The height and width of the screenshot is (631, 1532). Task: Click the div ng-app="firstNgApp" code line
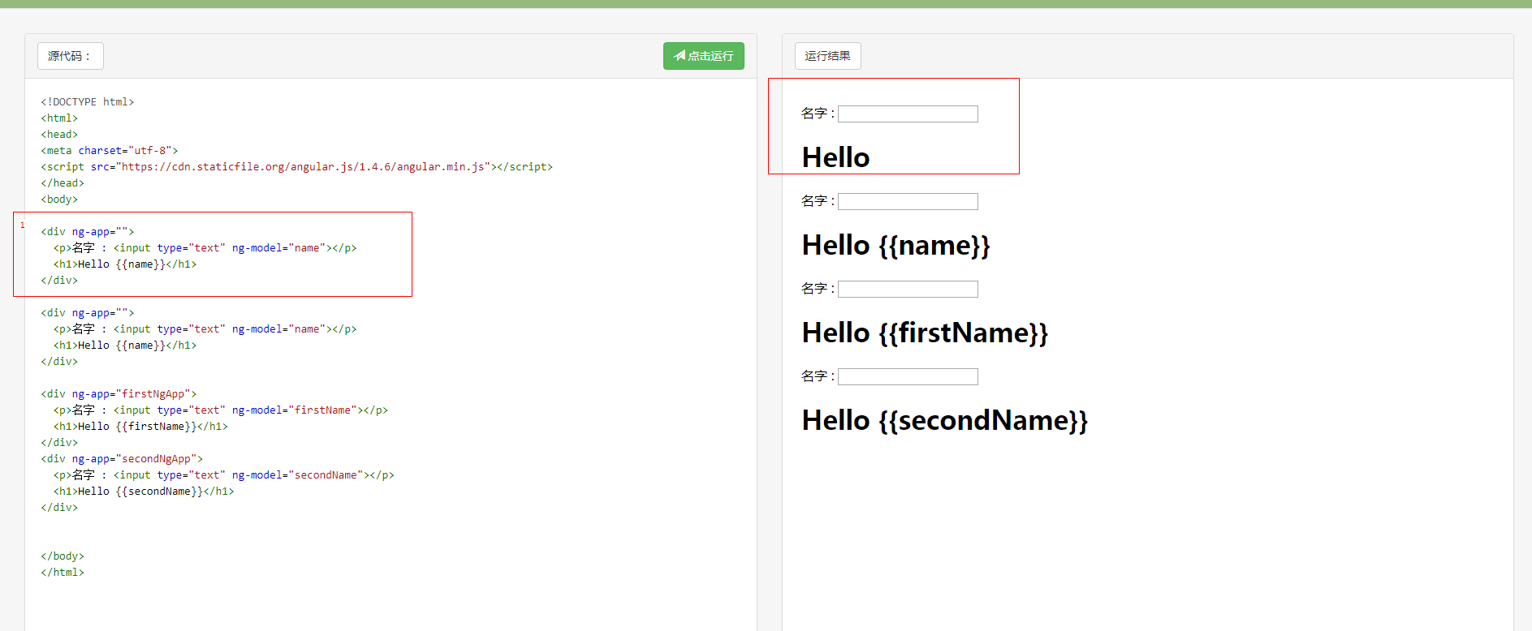pos(119,394)
